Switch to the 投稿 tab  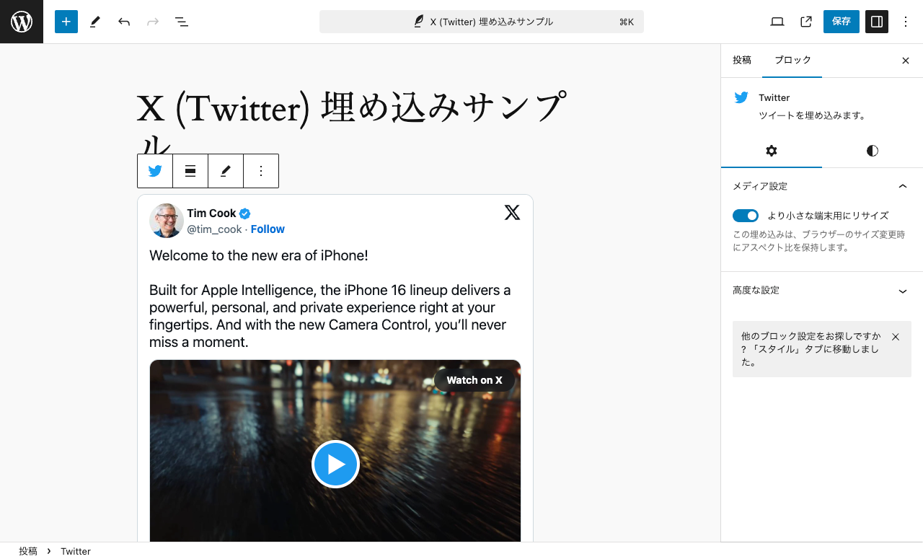pyautogui.click(x=742, y=60)
